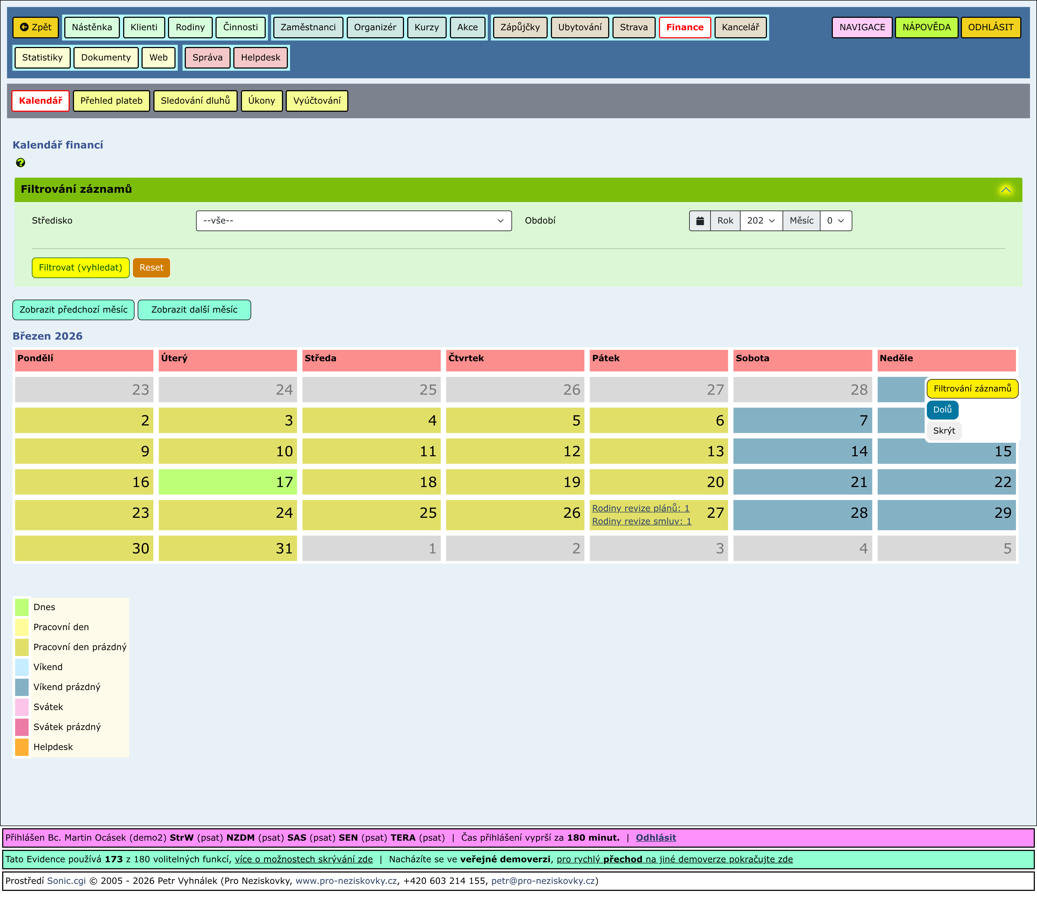The width and height of the screenshot is (1037, 906).
Task: Show the next month with Zobrazit další měsíc
Action: (194, 310)
